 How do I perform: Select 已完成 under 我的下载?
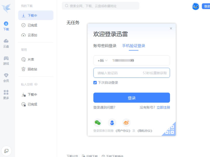click(x=36, y=25)
